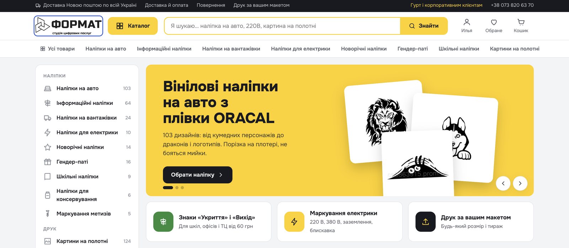
Task: Click the banner heading 'Вінілові наліпки на авто'
Action: point(220,102)
